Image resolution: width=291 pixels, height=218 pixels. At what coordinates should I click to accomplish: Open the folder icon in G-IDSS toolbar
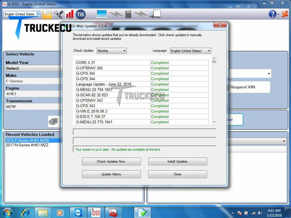point(47,14)
